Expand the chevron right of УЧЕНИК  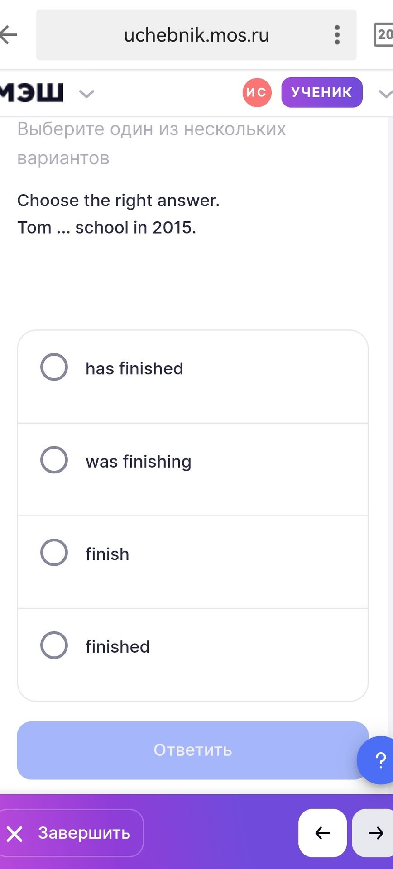(x=386, y=94)
